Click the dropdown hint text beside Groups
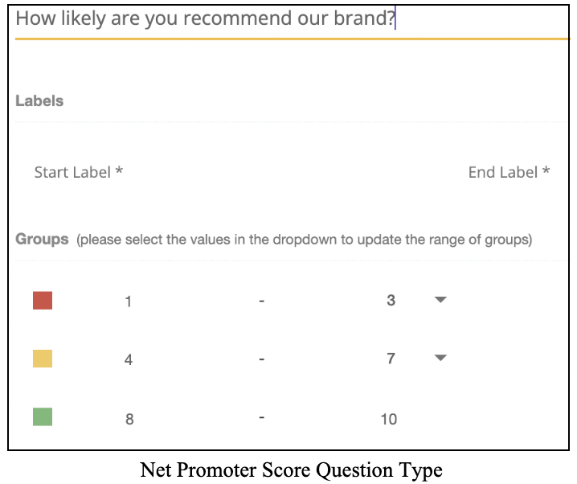Viewport: 577px width, 484px height. pos(304,240)
